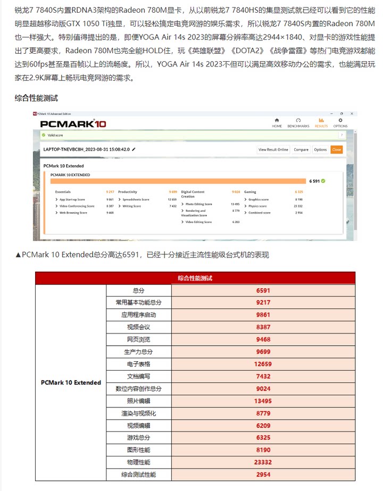Click the 常用基本功能总分 table cell
This screenshot has height=491, width=383.
click(x=139, y=303)
